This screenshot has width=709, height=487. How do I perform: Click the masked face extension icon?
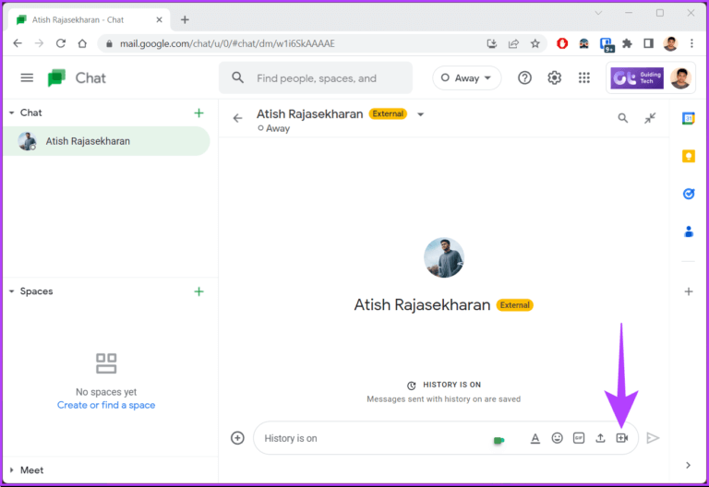click(583, 43)
